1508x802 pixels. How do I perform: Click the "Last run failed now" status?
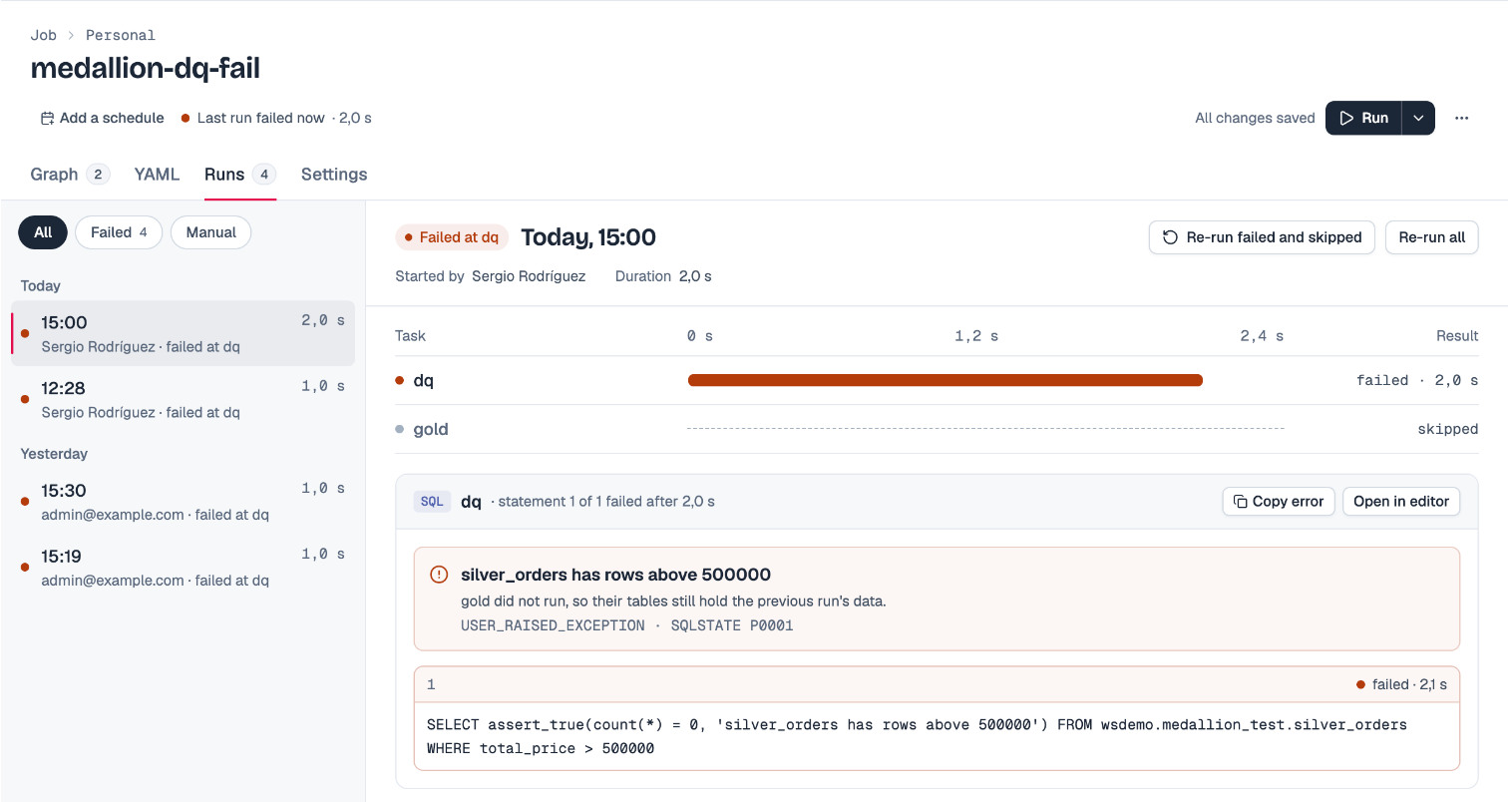(261, 118)
